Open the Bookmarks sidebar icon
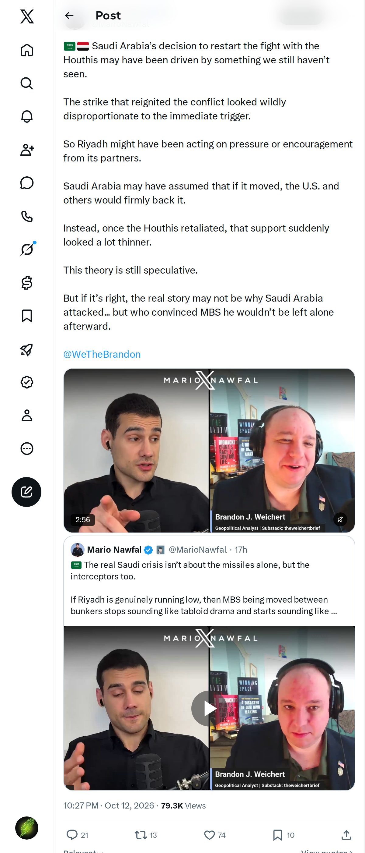365x853 pixels. pos(27,316)
